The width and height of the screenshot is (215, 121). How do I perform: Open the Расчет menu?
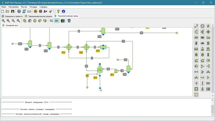coord(24,7)
